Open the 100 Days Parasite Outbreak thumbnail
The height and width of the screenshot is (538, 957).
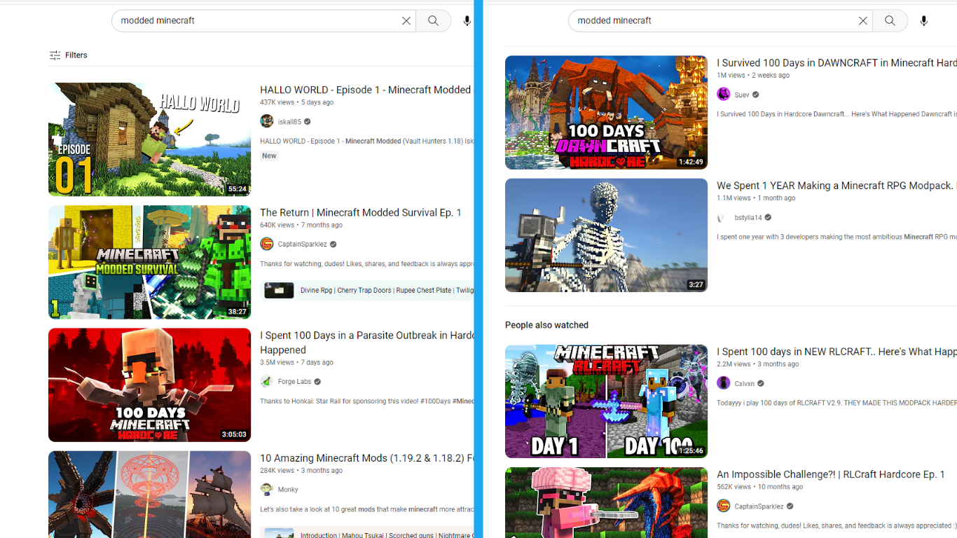(x=149, y=385)
